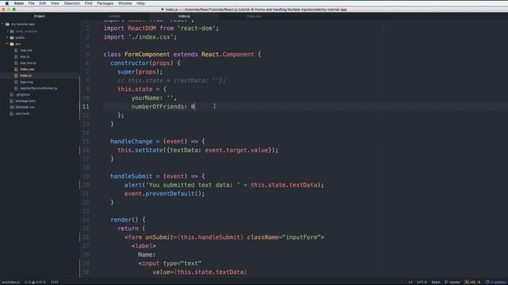508x285 pixels.
Task: Open the Find menu
Action: coord(88,3)
